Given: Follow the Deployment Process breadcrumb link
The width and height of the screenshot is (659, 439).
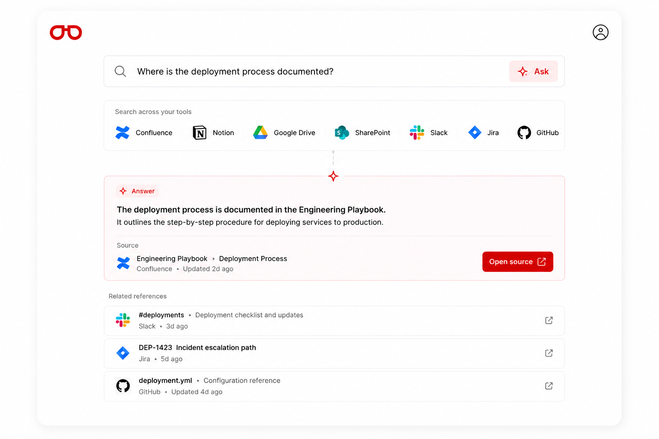Looking at the screenshot, I should click(x=253, y=259).
